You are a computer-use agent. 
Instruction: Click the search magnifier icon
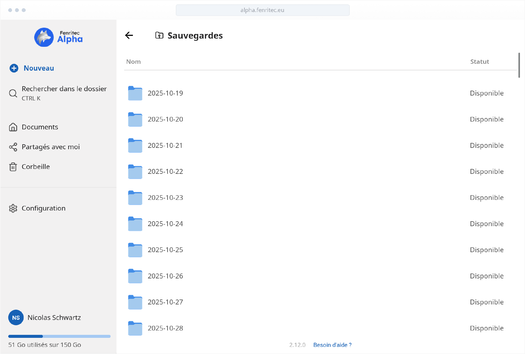click(13, 93)
